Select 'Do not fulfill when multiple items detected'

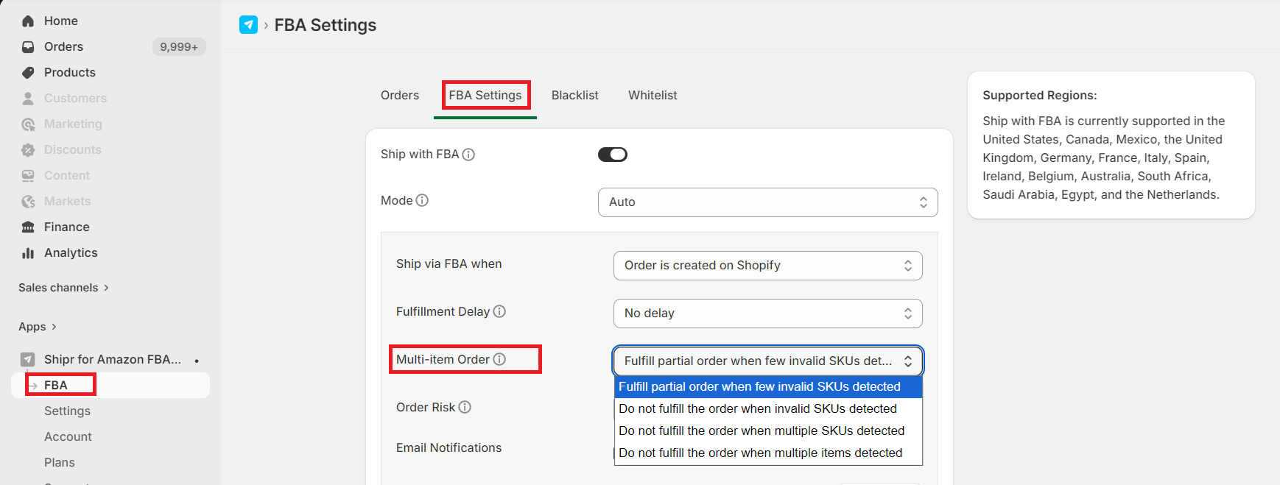coord(760,453)
